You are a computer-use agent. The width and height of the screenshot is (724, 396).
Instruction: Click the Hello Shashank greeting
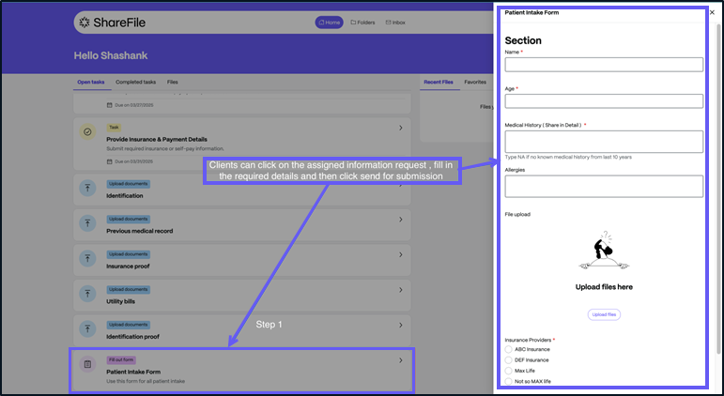pos(111,55)
